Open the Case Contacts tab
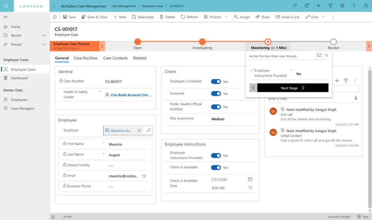Image resolution: width=372 pixels, height=220 pixels. pos(115,58)
